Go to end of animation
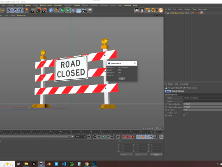222x167 pixels. tap(118, 137)
